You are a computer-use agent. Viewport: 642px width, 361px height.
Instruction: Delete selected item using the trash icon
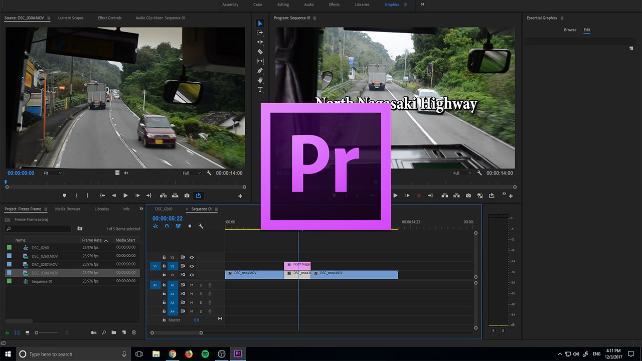coord(133,332)
